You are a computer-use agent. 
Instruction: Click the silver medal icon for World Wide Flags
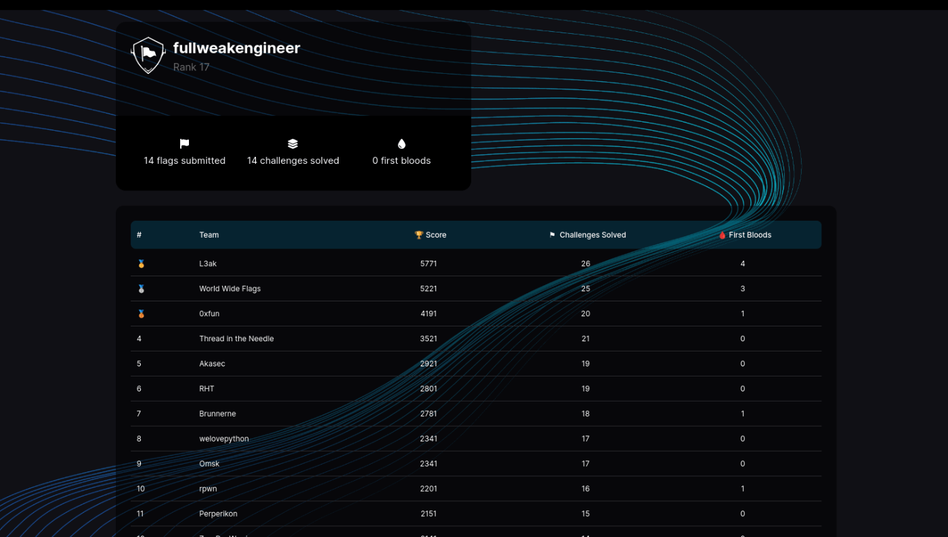click(142, 288)
